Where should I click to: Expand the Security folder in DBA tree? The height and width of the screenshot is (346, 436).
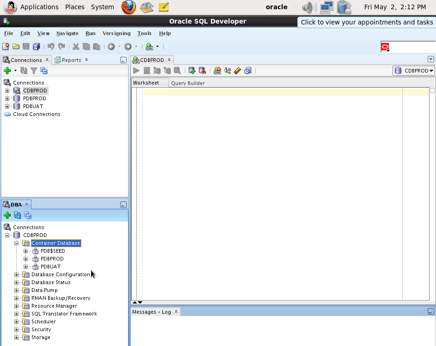tap(17, 329)
